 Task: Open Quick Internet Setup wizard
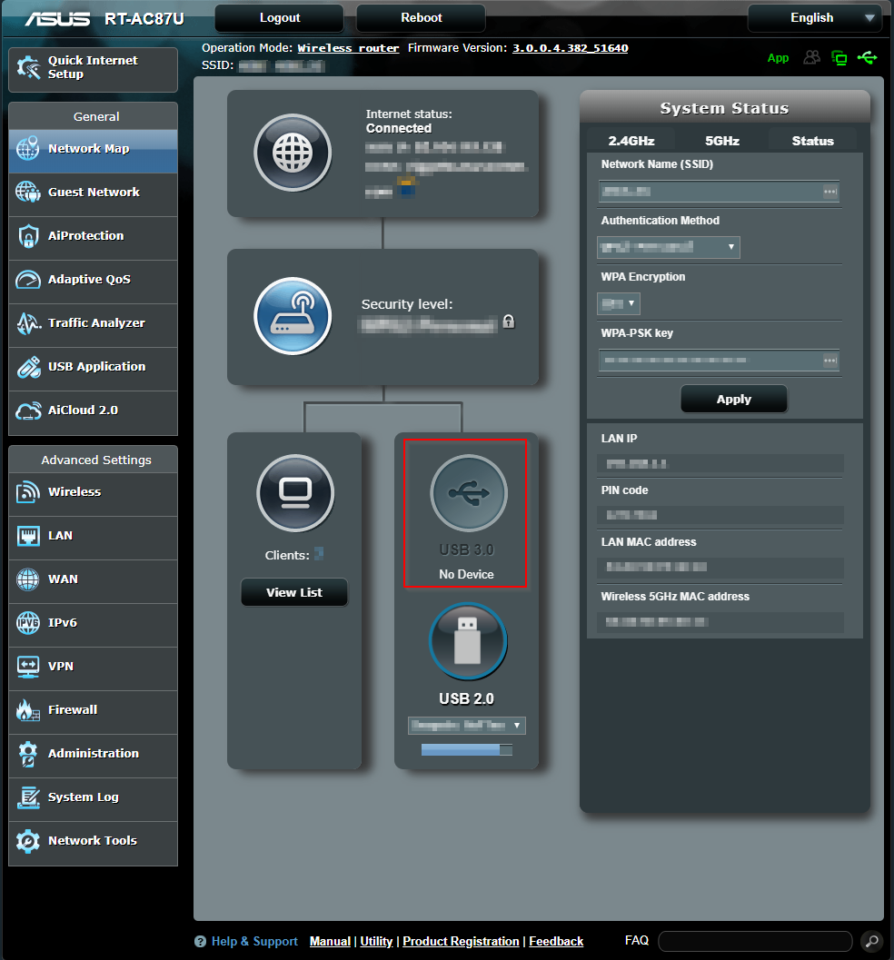point(93,69)
